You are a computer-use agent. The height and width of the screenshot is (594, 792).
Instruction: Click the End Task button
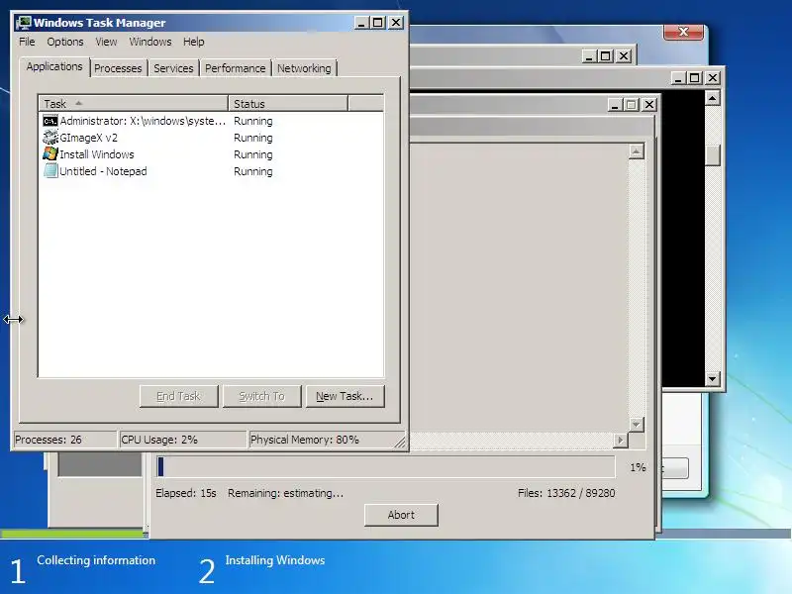point(179,396)
